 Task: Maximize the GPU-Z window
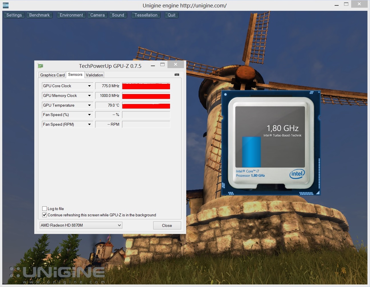[162, 65]
